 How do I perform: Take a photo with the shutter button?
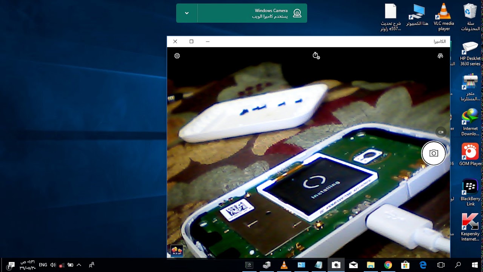point(434,153)
